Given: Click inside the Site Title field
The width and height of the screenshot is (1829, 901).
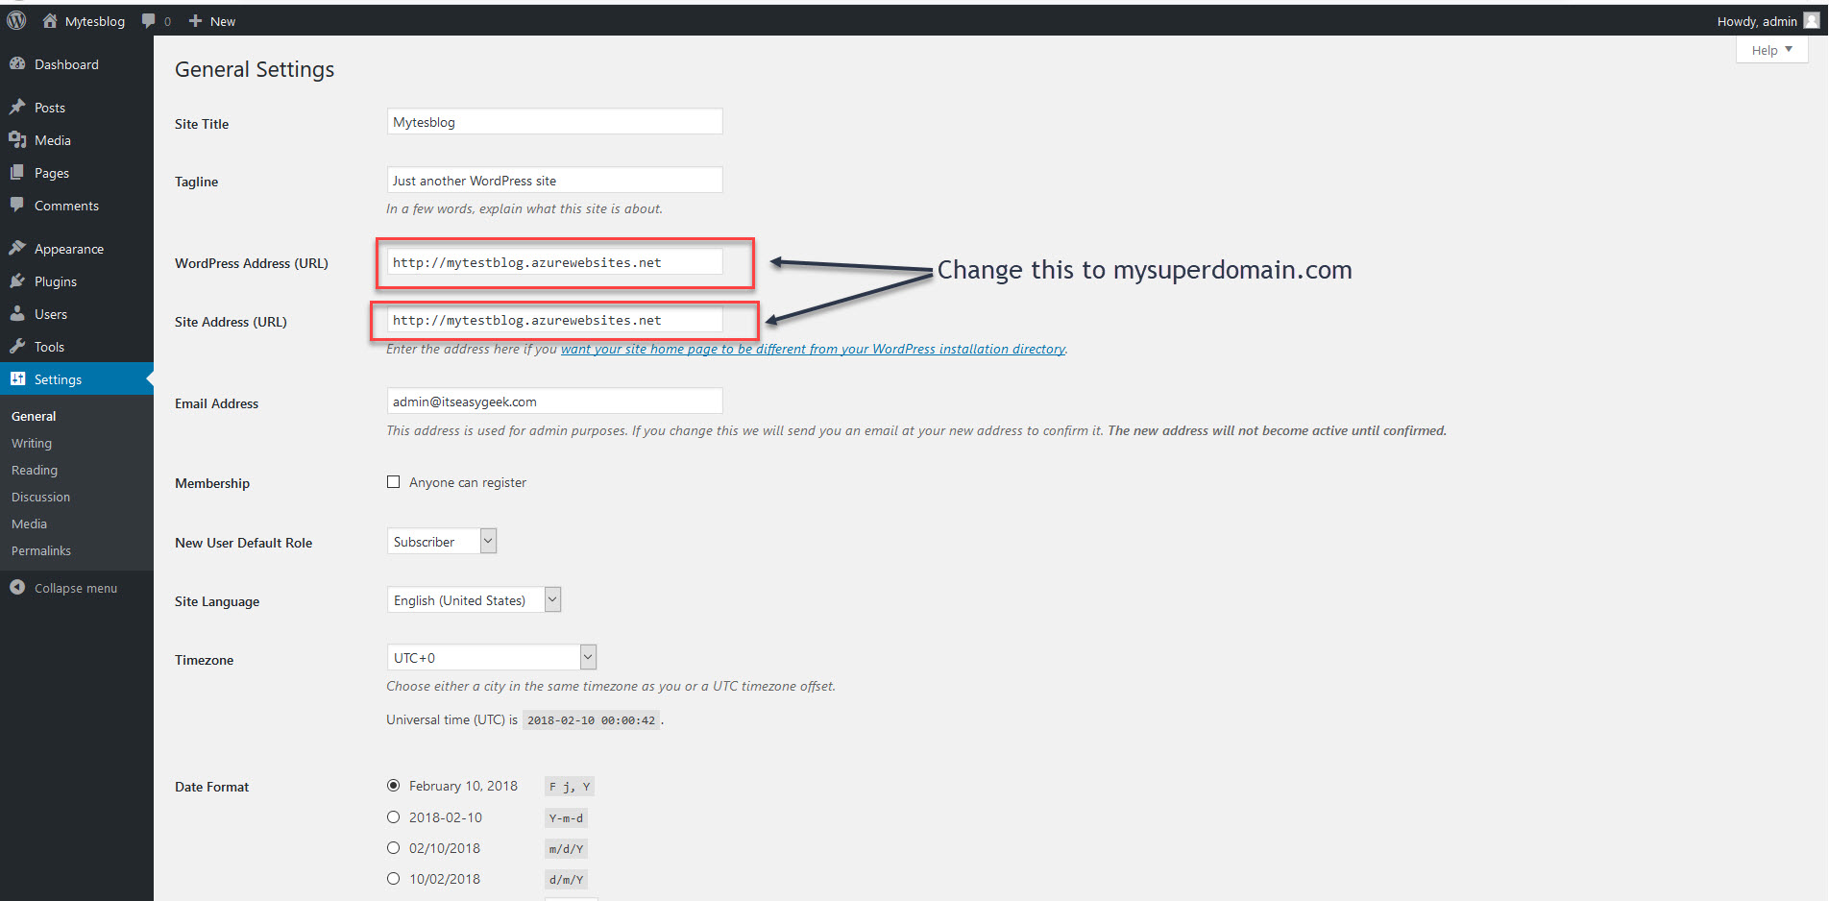Looking at the screenshot, I should (553, 121).
